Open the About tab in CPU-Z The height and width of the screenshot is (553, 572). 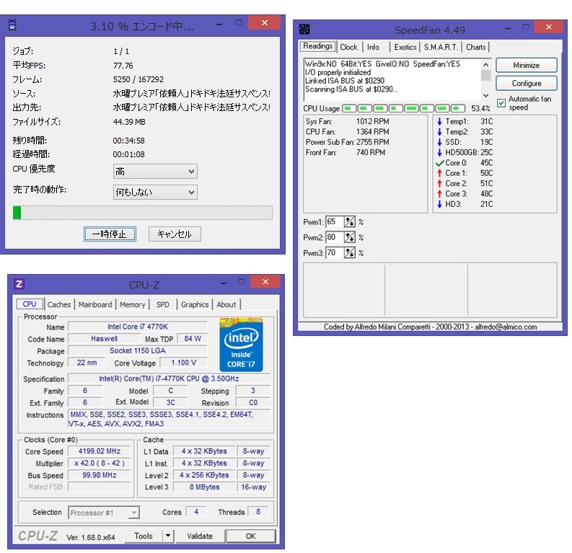click(x=226, y=304)
